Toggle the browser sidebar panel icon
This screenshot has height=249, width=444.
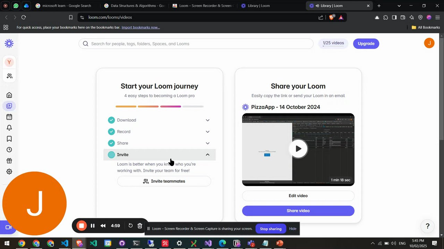point(394,17)
